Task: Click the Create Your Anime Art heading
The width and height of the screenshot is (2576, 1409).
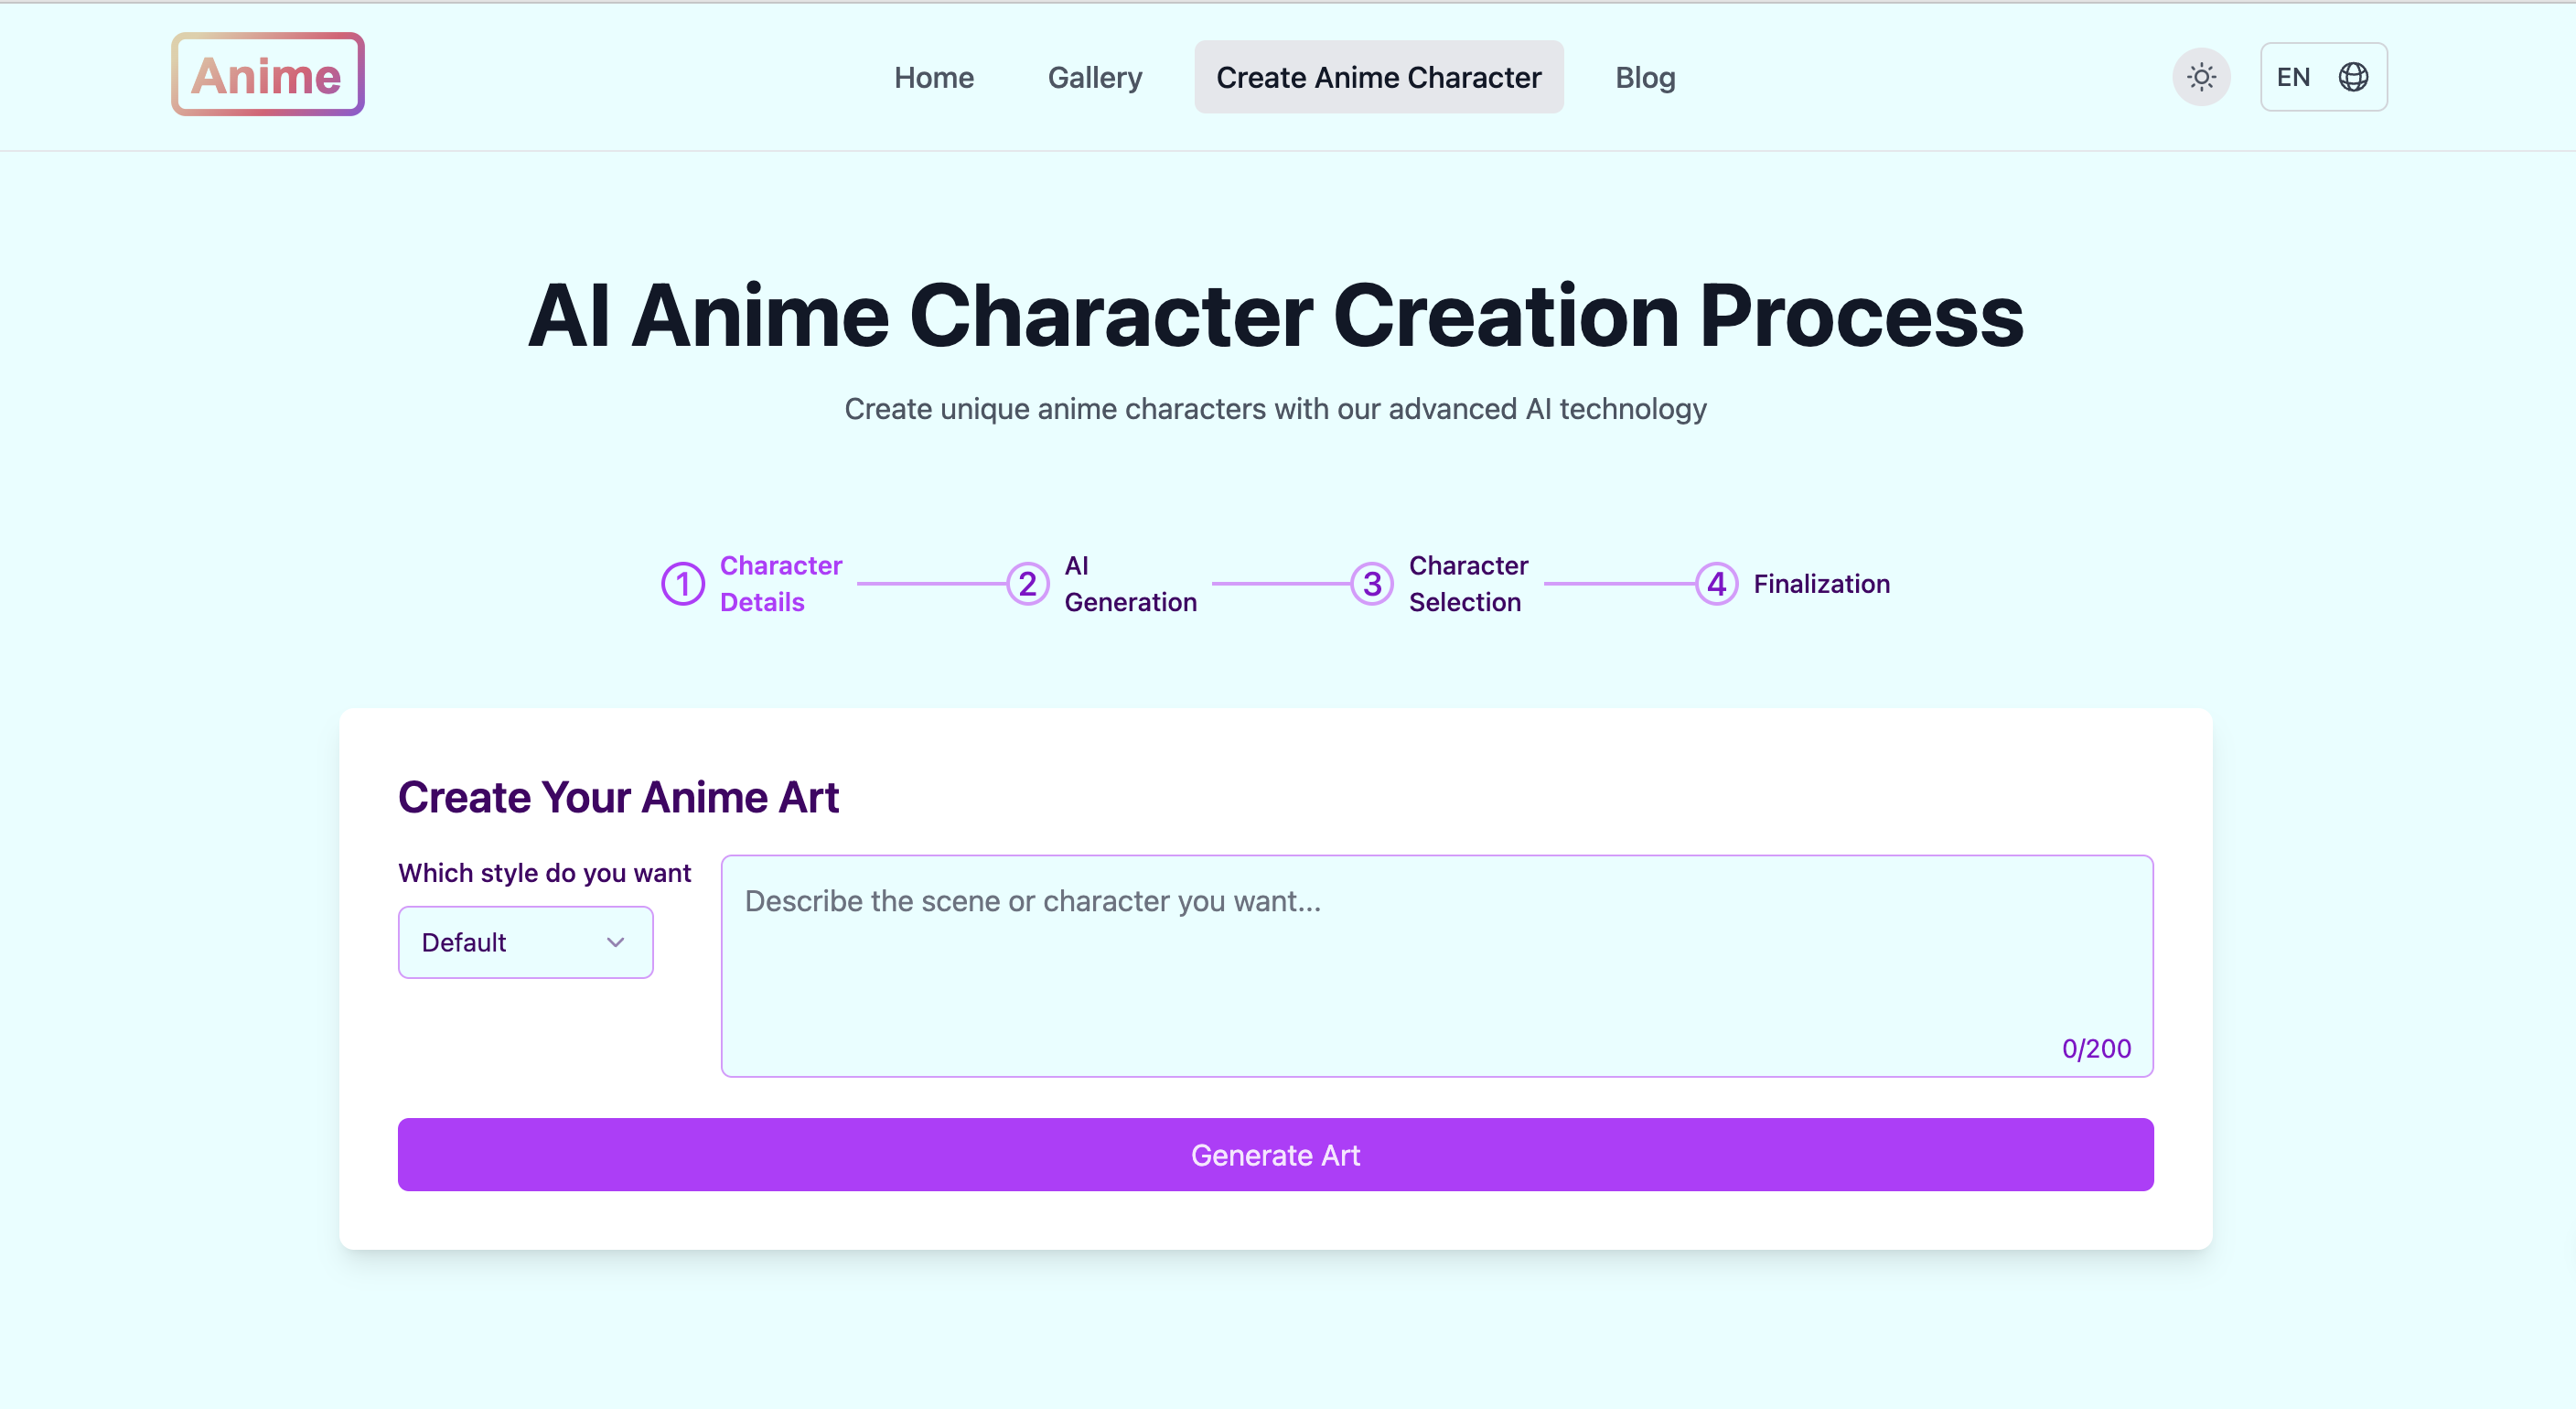Action: click(x=618, y=796)
